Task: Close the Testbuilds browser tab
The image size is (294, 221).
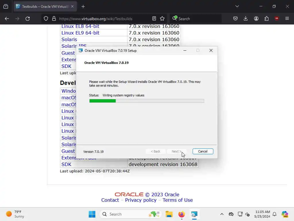Action: point(72,6)
